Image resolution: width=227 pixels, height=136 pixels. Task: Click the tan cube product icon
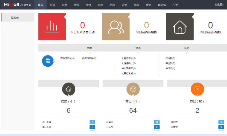[x=133, y=89]
